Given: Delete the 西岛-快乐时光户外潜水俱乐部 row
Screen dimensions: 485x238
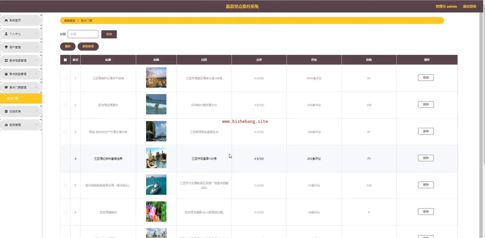Looking at the screenshot, I should (x=426, y=131).
